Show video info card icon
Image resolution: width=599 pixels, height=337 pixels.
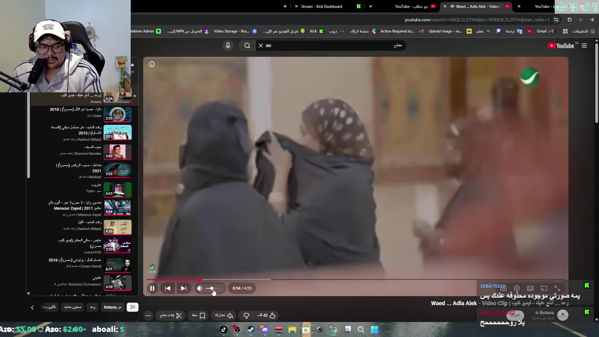(152, 64)
